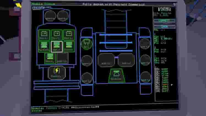Click the bottom empty circular slot in the right pod
Viewport: 206px width, 116px height.
click(146, 77)
